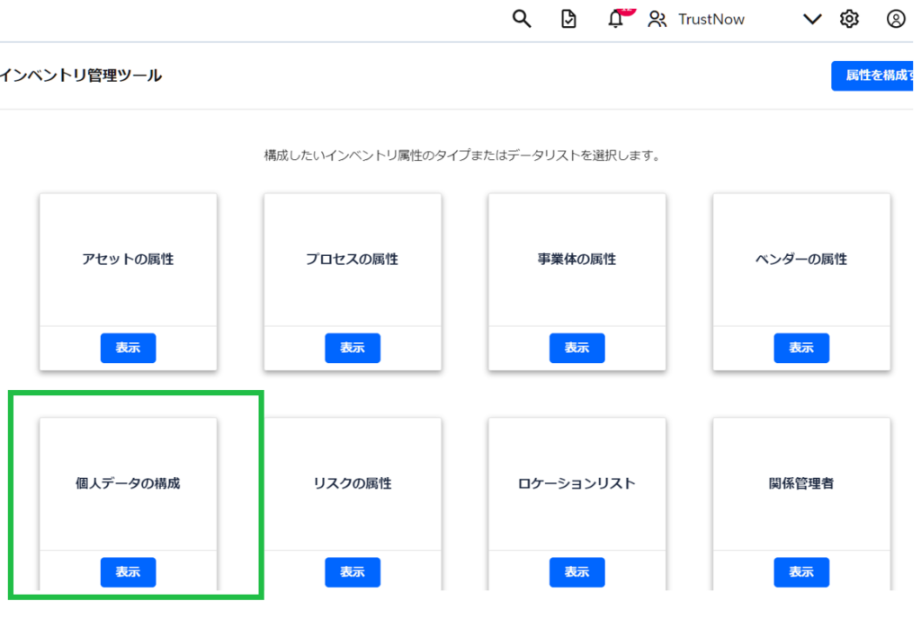Select the アセットの属性 card
The height and width of the screenshot is (619, 921).
(x=128, y=259)
